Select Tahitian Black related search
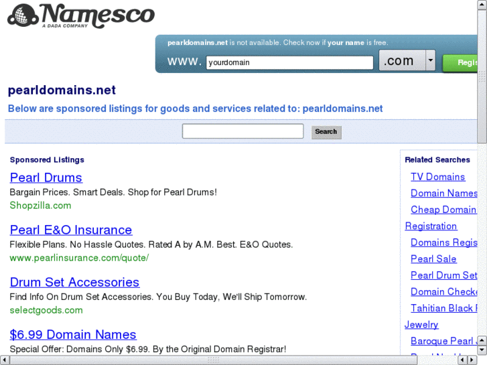Screen dimensions: 487x365 point(444,309)
